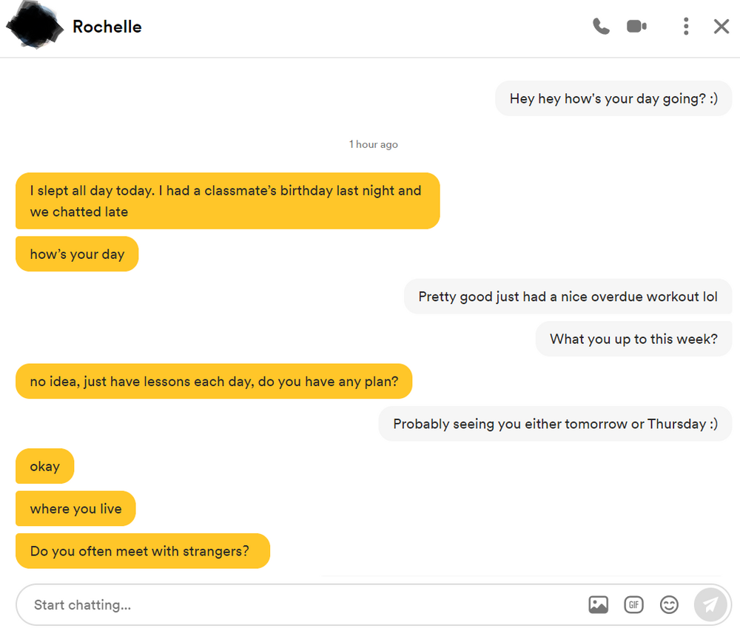This screenshot has width=740, height=628.
Task: Select the 'how's your day' yellow bubble
Action: coord(77,254)
